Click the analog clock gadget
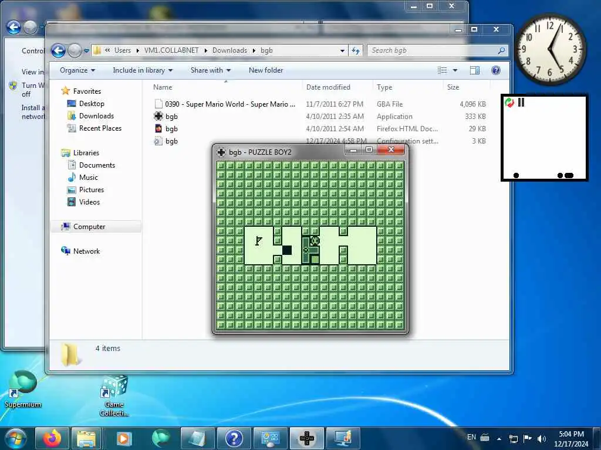The width and height of the screenshot is (601, 450). point(550,49)
